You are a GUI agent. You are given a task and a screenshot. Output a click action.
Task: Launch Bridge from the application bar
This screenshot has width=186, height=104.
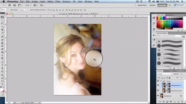[10, 5]
